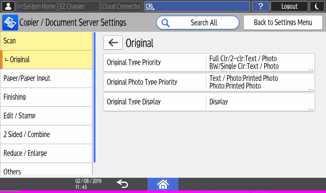Activate energy saver moon icon
The width and height of the screenshot is (326, 193).
(317, 6)
